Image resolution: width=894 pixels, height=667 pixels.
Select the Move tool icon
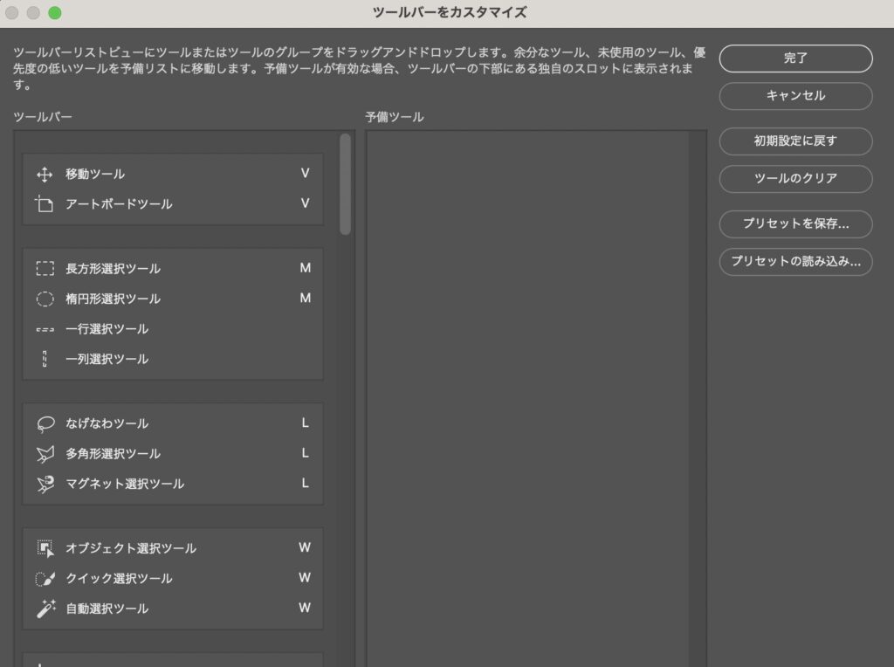coord(45,174)
